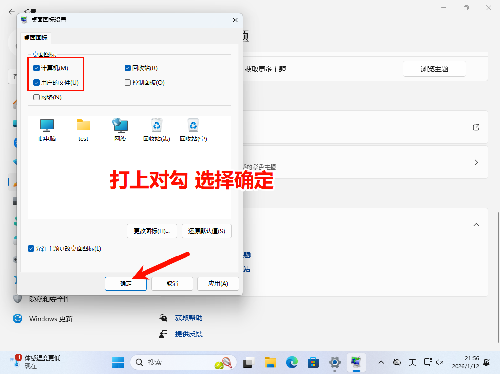Expand the contrast themes row chevron
500x374 pixels.
[476, 162]
